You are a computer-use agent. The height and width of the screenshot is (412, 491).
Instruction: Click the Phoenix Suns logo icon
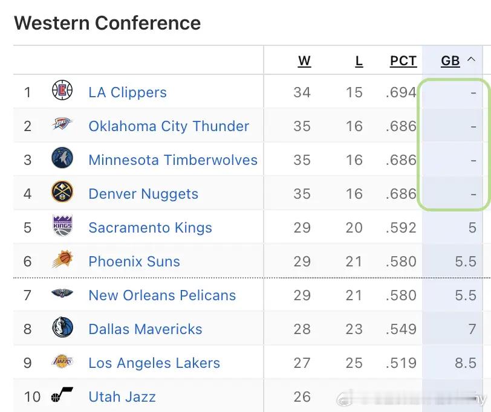[x=62, y=260]
